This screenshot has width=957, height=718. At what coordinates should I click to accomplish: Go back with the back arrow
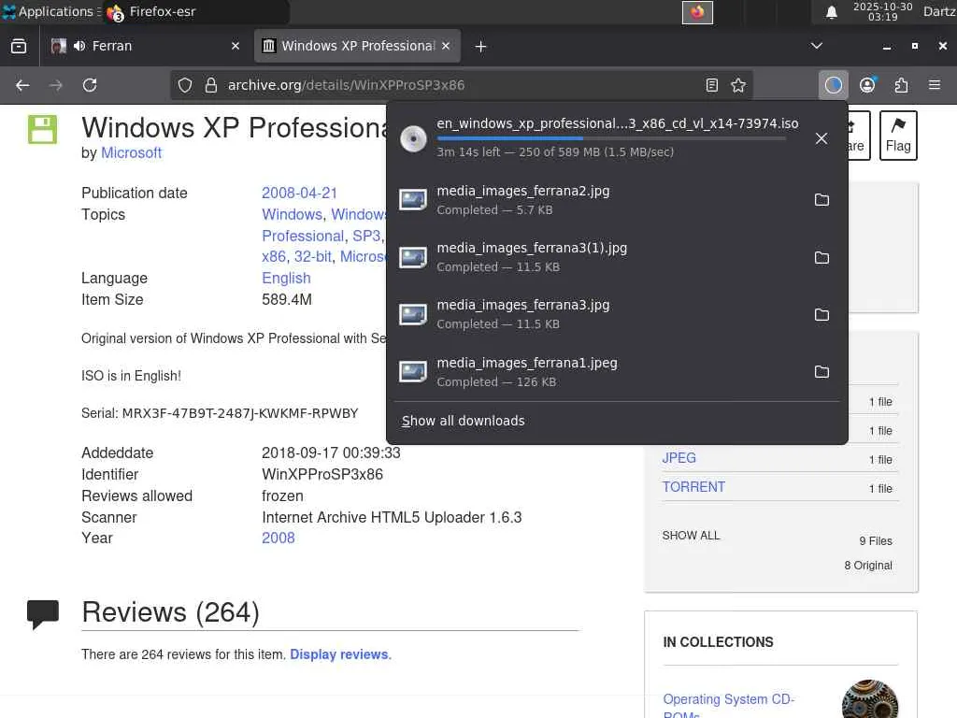point(22,85)
